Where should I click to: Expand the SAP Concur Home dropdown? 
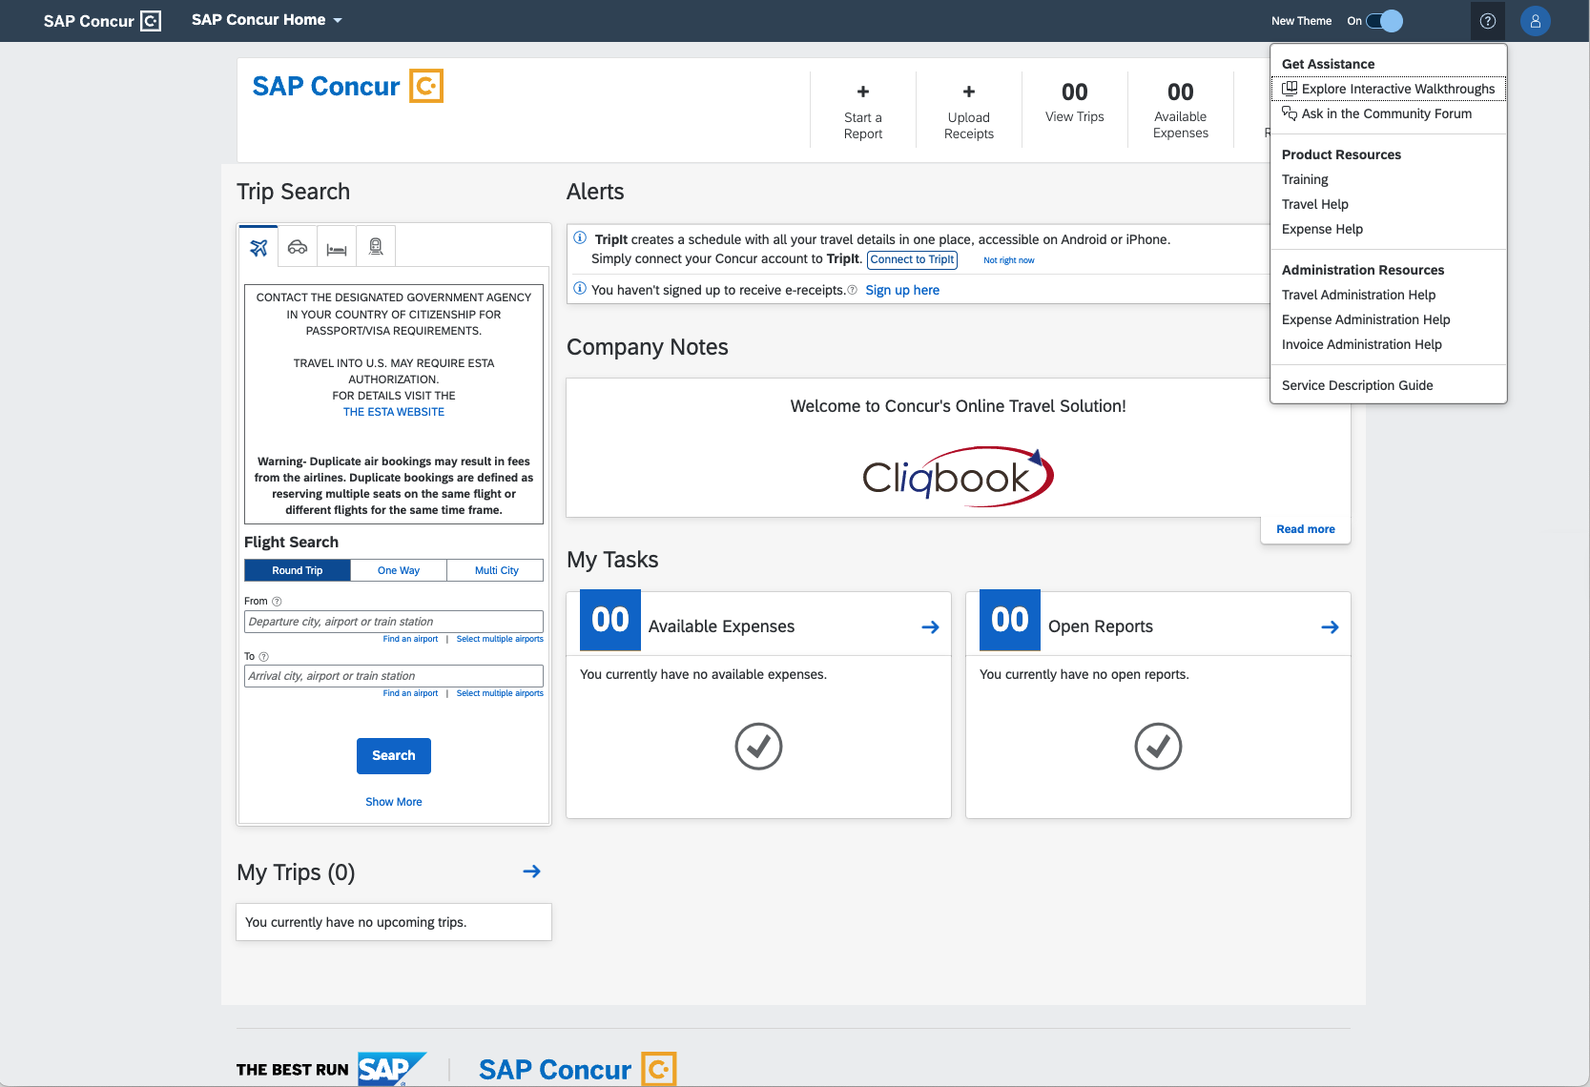tap(265, 19)
